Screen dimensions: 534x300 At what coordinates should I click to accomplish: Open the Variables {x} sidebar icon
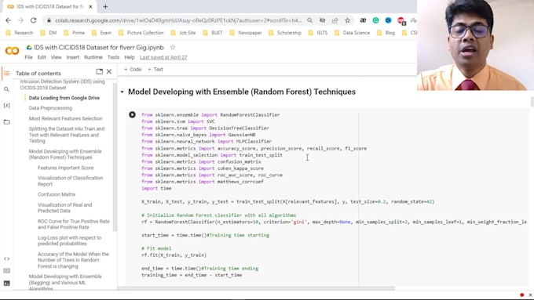(6, 106)
